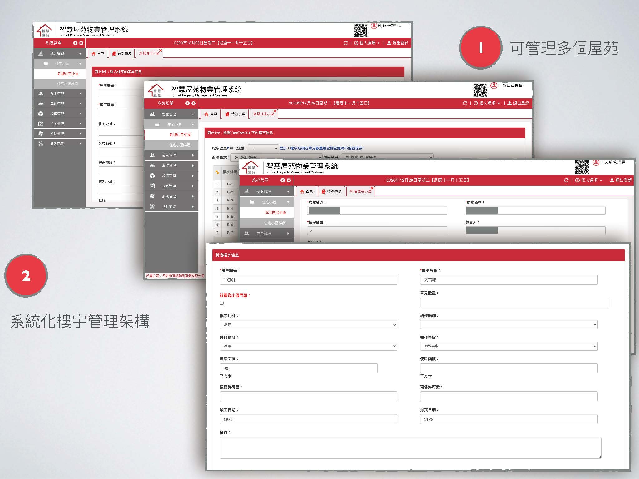Click the 樓宇編碼 field containing HK001
This screenshot has width=639, height=479.
tap(308, 280)
